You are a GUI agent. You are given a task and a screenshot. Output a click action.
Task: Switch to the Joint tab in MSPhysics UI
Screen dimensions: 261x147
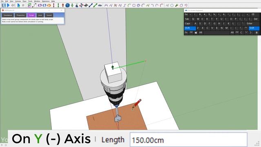40,15
